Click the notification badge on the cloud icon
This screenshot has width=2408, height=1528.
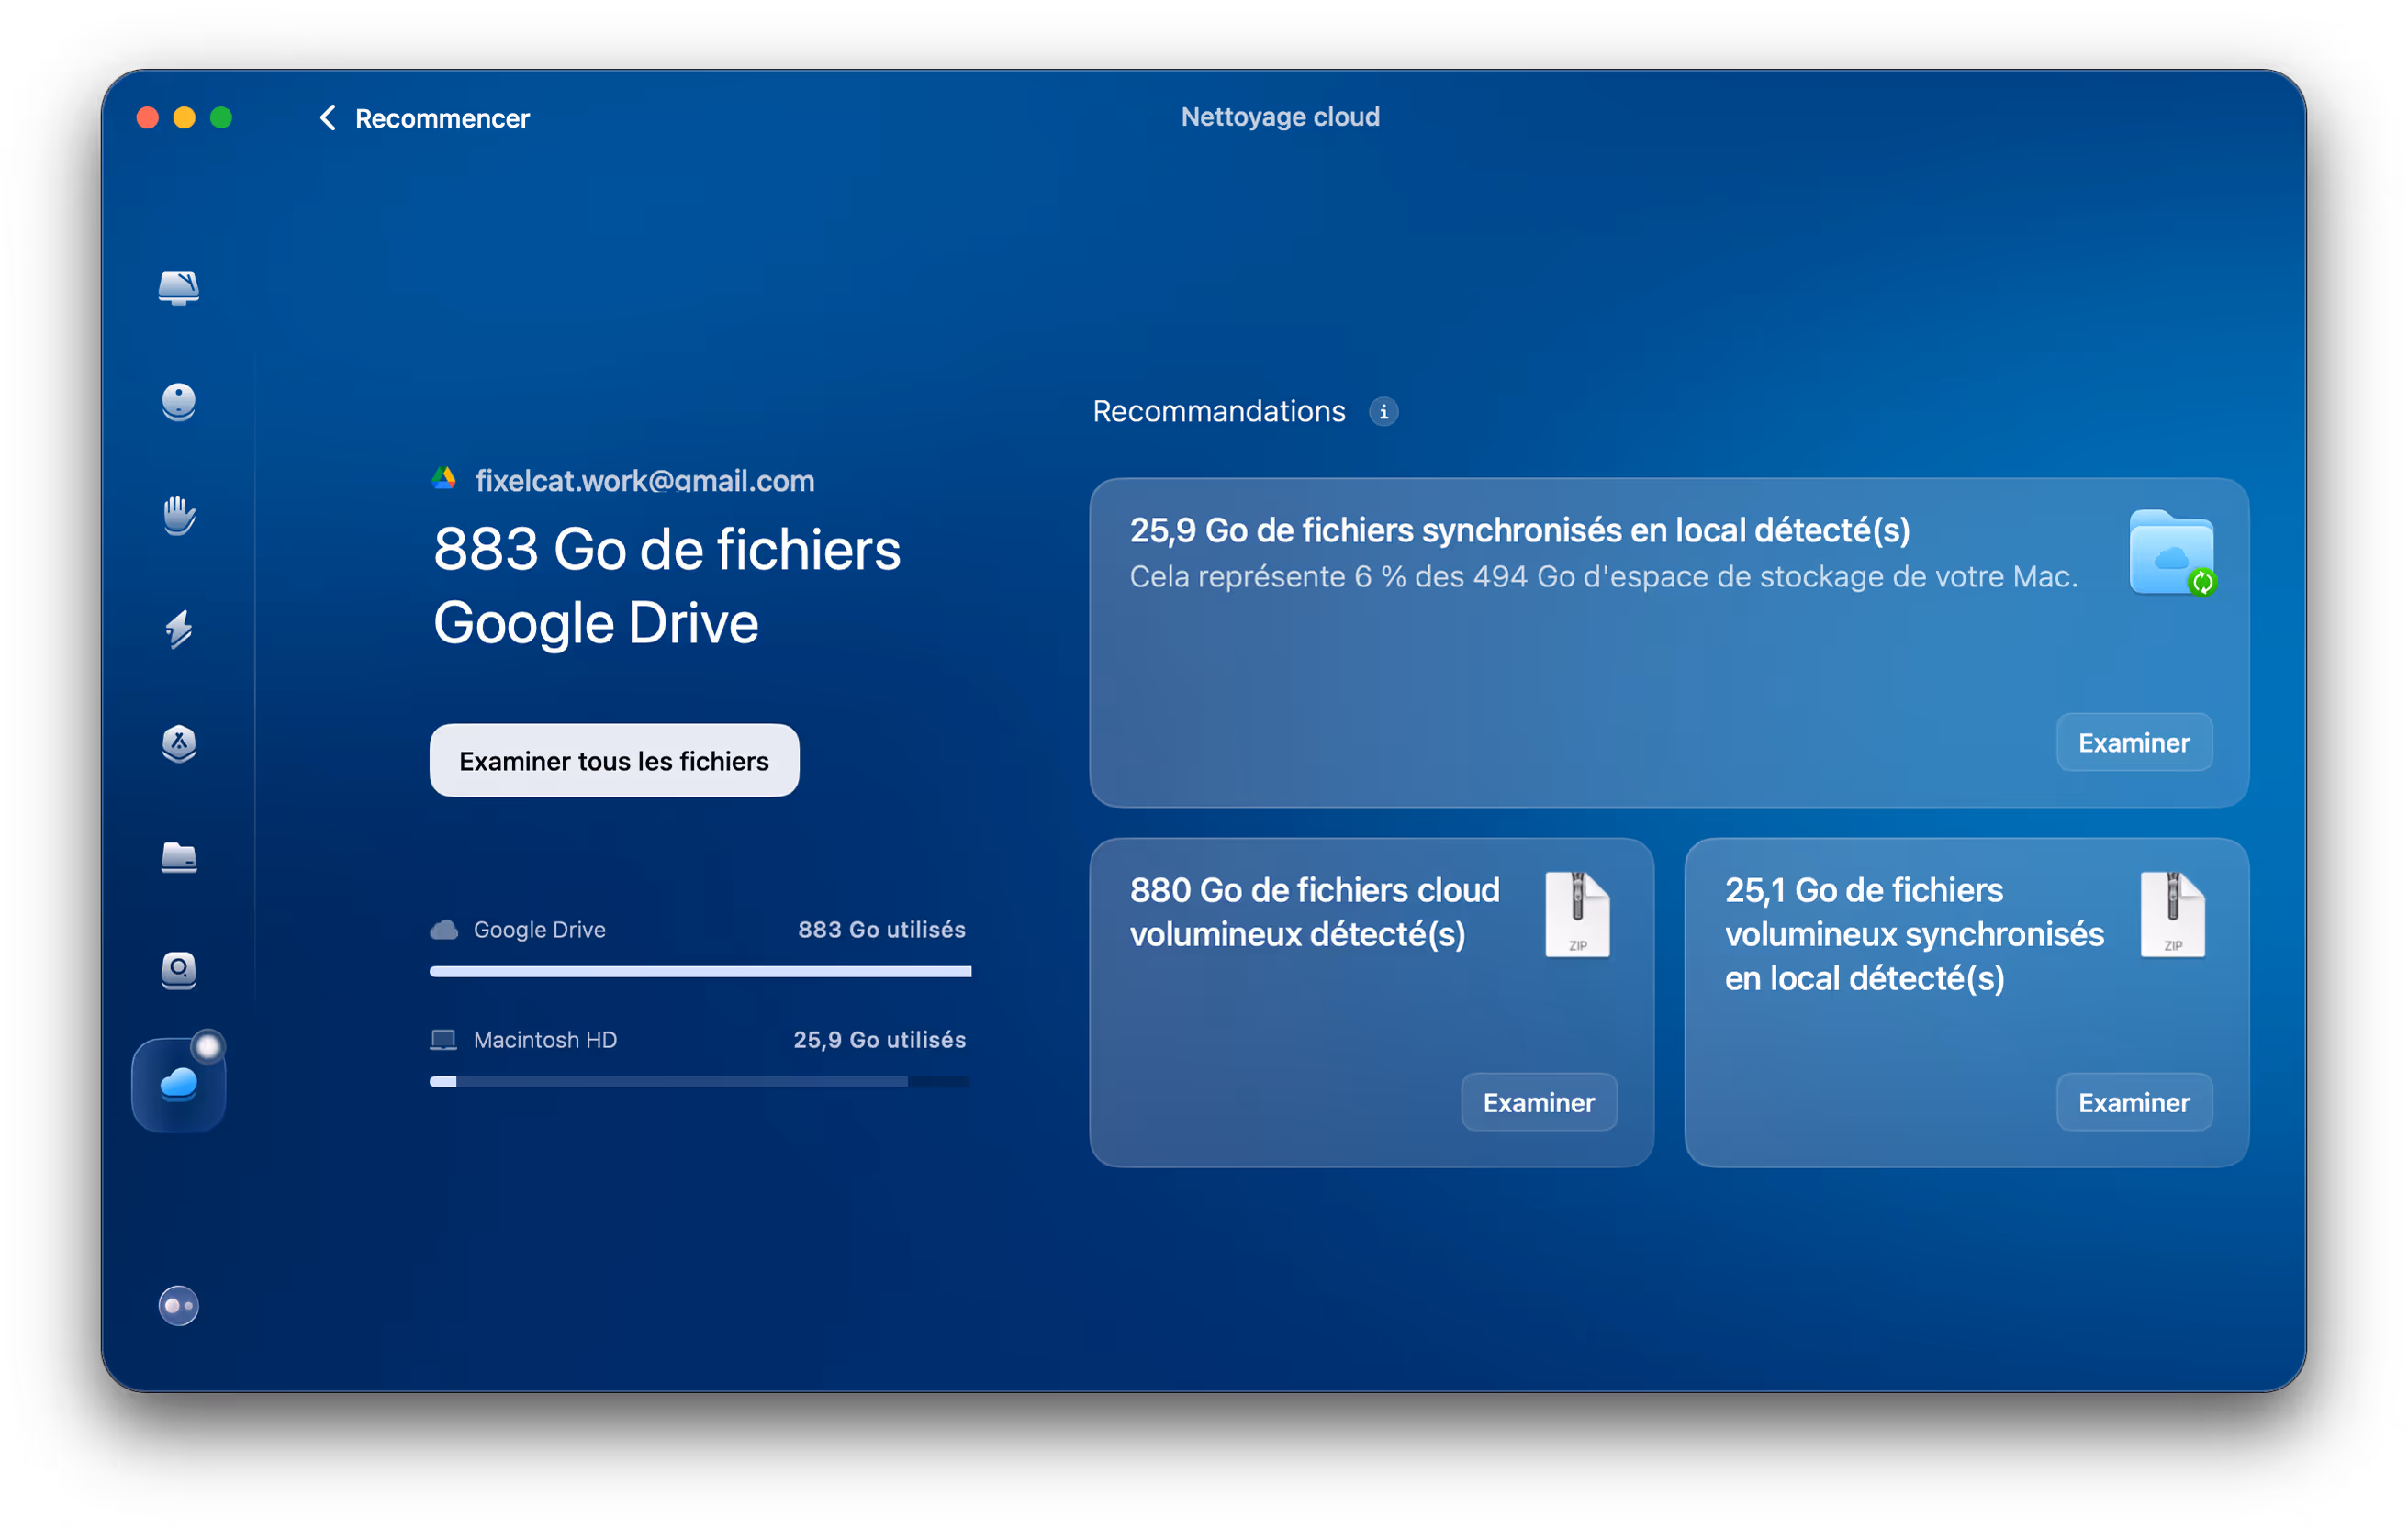(208, 1046)
